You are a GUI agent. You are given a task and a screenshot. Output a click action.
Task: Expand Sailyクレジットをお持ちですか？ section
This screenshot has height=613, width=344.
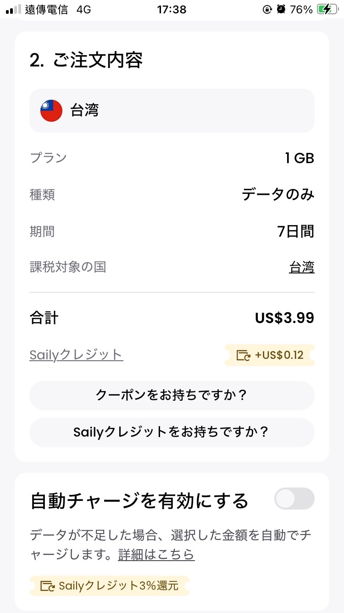tap(172, 432)
